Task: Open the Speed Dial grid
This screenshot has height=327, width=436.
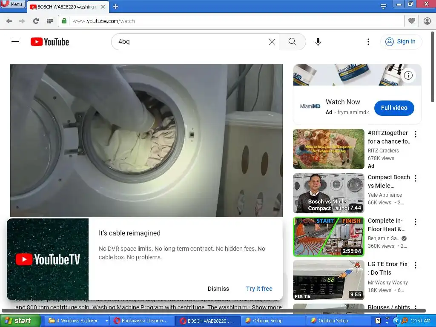Action: pos(50,21)
